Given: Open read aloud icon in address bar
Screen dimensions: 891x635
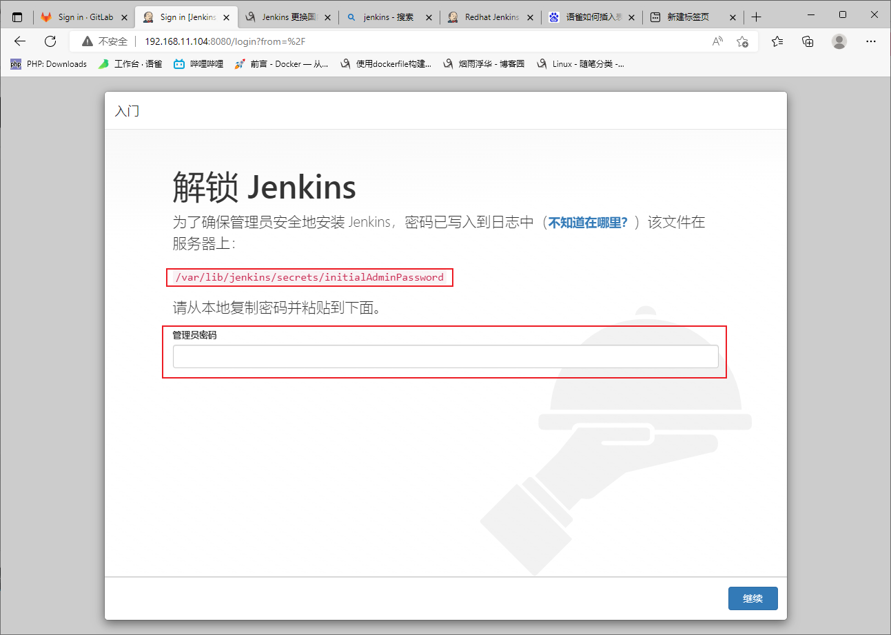Looking at the screenshot, I should click(x=717, y=41).
